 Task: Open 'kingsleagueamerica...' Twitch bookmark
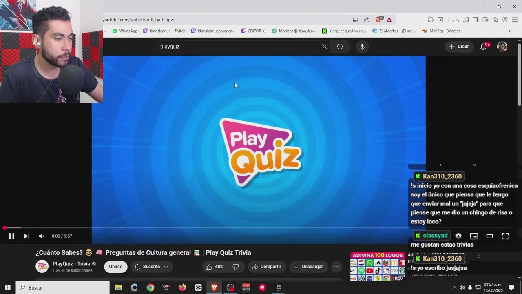213,31
